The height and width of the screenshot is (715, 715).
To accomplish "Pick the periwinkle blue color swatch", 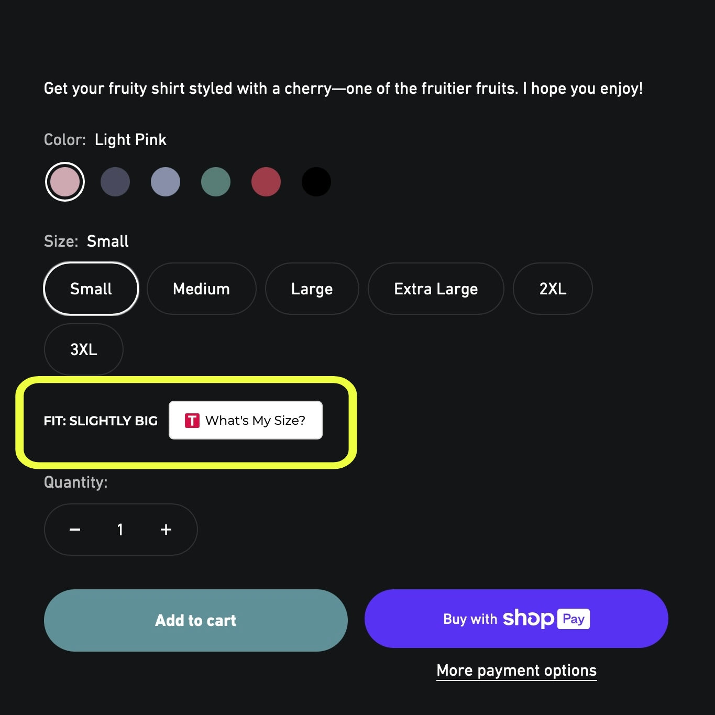I will click(x=166, y=182).
